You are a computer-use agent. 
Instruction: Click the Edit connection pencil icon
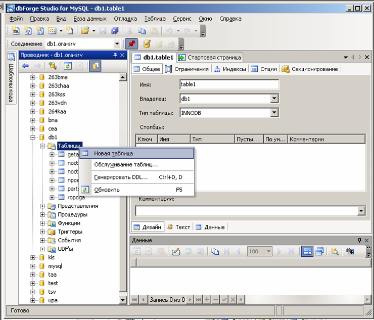point(147,43)
